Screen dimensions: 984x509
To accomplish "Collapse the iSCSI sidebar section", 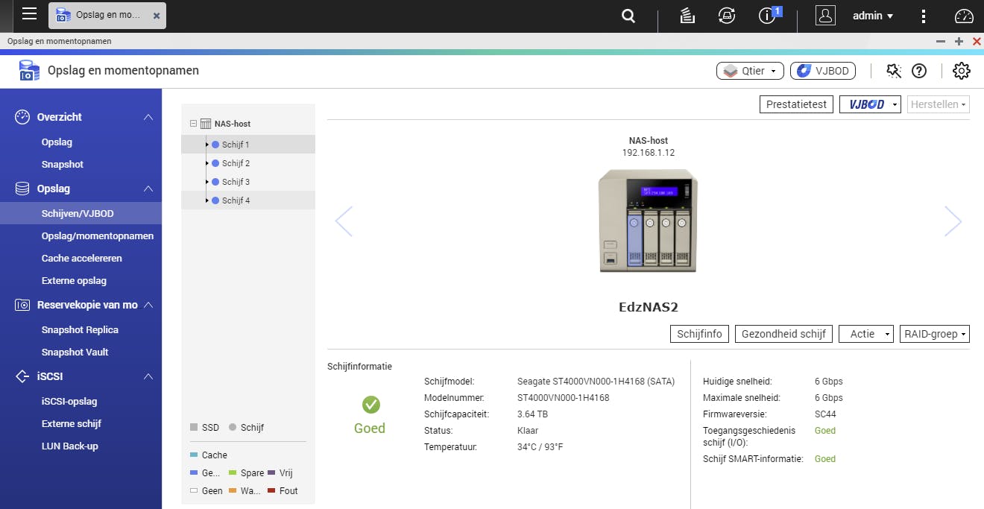I will [148, 376].
